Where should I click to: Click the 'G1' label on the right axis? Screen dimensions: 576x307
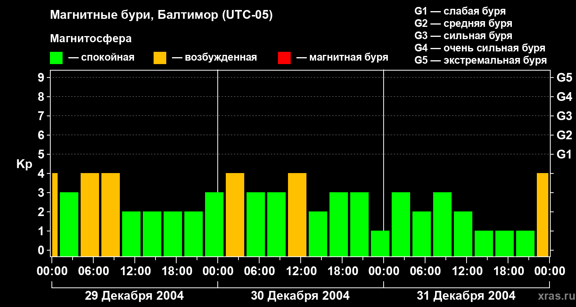pos(564,154)
